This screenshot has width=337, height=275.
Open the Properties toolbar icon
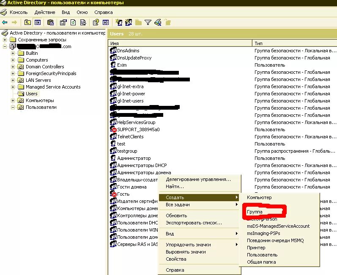point(63,22)
